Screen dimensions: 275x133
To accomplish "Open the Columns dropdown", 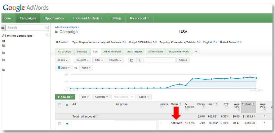I will (x=115, y=60).
